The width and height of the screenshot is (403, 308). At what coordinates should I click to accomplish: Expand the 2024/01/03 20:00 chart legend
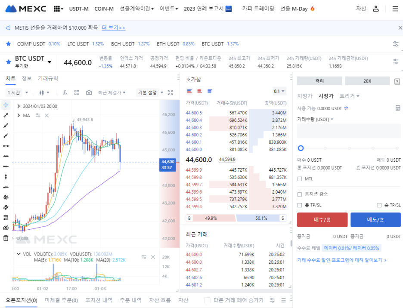(x=19, y=106)
